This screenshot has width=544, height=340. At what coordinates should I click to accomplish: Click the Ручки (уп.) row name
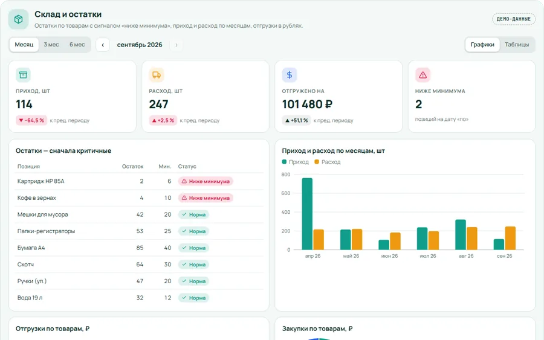tap(32, 281)
